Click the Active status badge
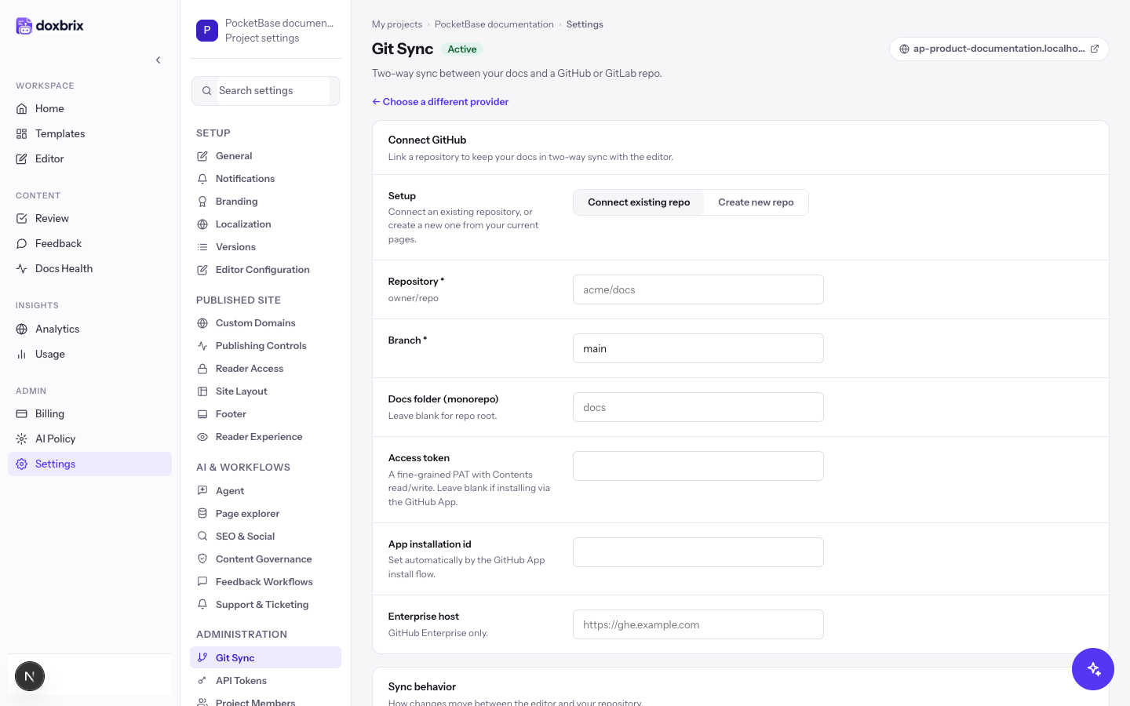The width and height of the screenshot is (1130, 706). click(x=462, y=49)
